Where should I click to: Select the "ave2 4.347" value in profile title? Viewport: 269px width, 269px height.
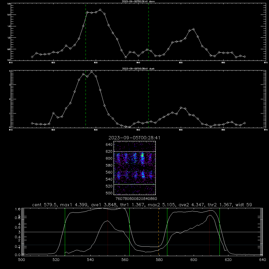pos(192,205)
